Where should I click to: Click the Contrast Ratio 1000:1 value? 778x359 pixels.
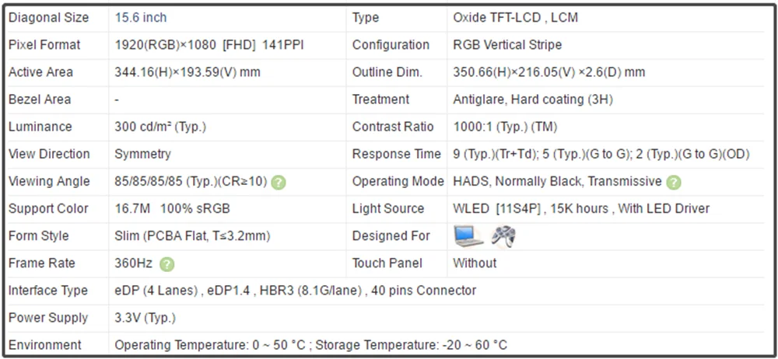click(x=505, y=127)
